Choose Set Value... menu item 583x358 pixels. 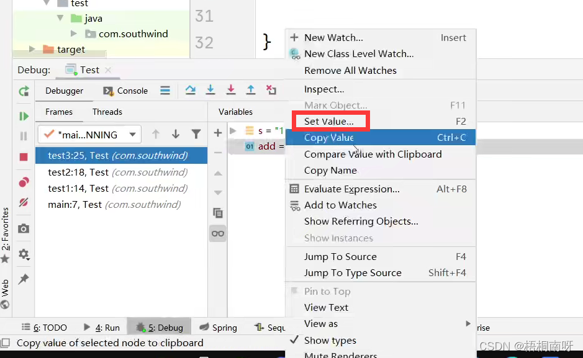pos(381,122)
